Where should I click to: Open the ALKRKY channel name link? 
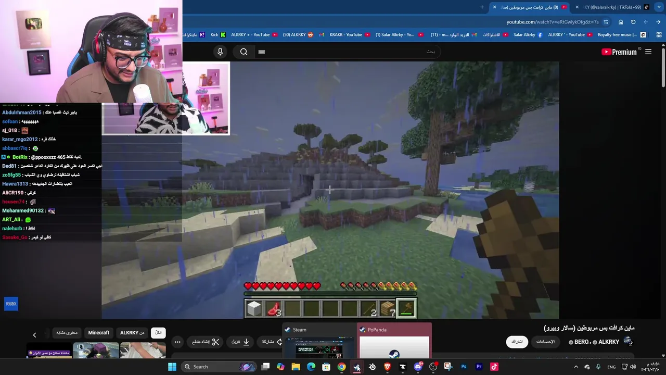609,342
